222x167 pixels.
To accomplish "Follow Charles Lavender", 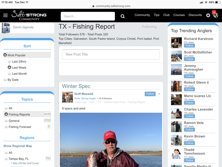I will coord(189,116).
